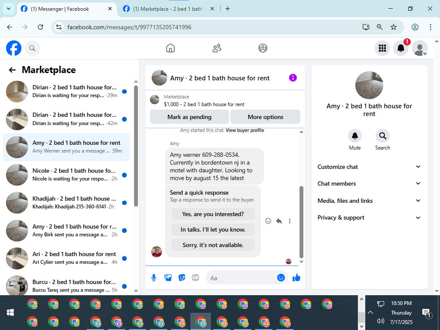
Task: Click the chat messages scrollbar
Action: [301, 222]
